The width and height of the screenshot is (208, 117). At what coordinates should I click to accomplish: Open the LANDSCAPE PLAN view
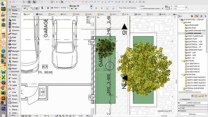(194, 50)
